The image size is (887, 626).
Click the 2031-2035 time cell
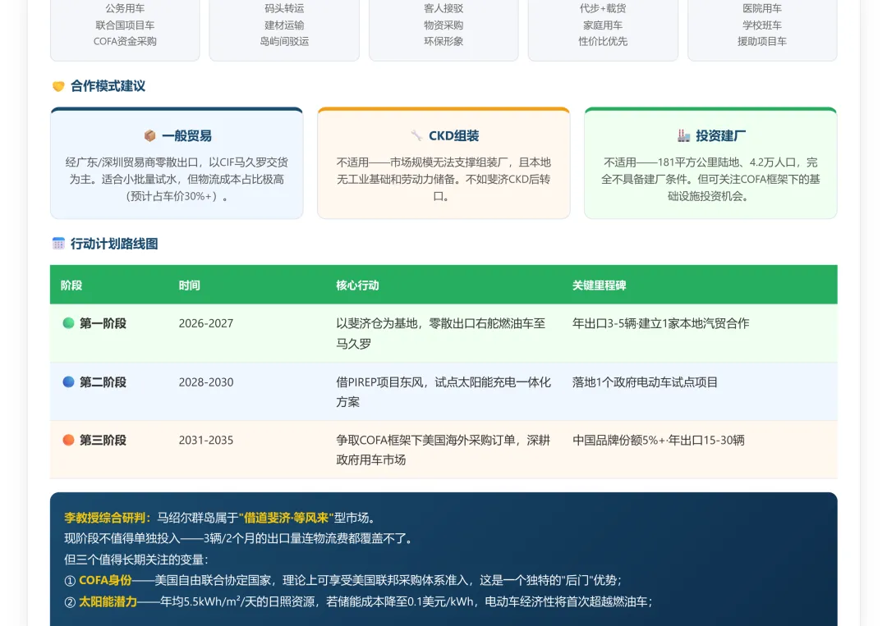(206, 440)
